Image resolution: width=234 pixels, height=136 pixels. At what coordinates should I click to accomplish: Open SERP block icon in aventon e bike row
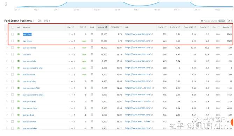click(x=92, y=108)
